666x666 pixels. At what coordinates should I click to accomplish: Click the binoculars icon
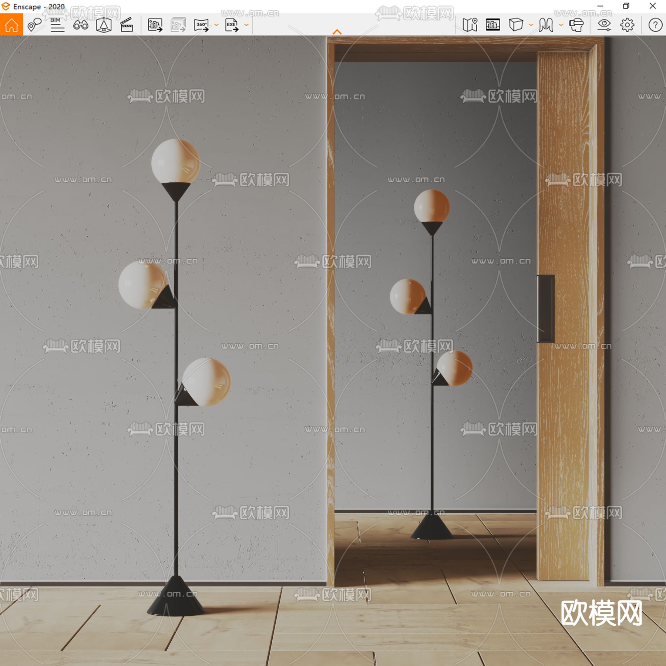81,25
